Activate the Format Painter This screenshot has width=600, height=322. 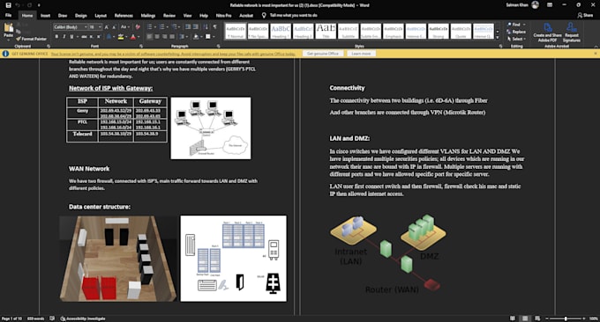[32, 39]
